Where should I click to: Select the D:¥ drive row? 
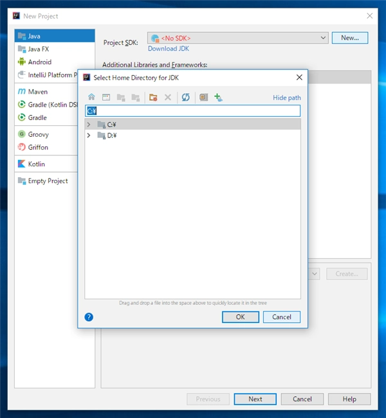(x=192, y=135)
